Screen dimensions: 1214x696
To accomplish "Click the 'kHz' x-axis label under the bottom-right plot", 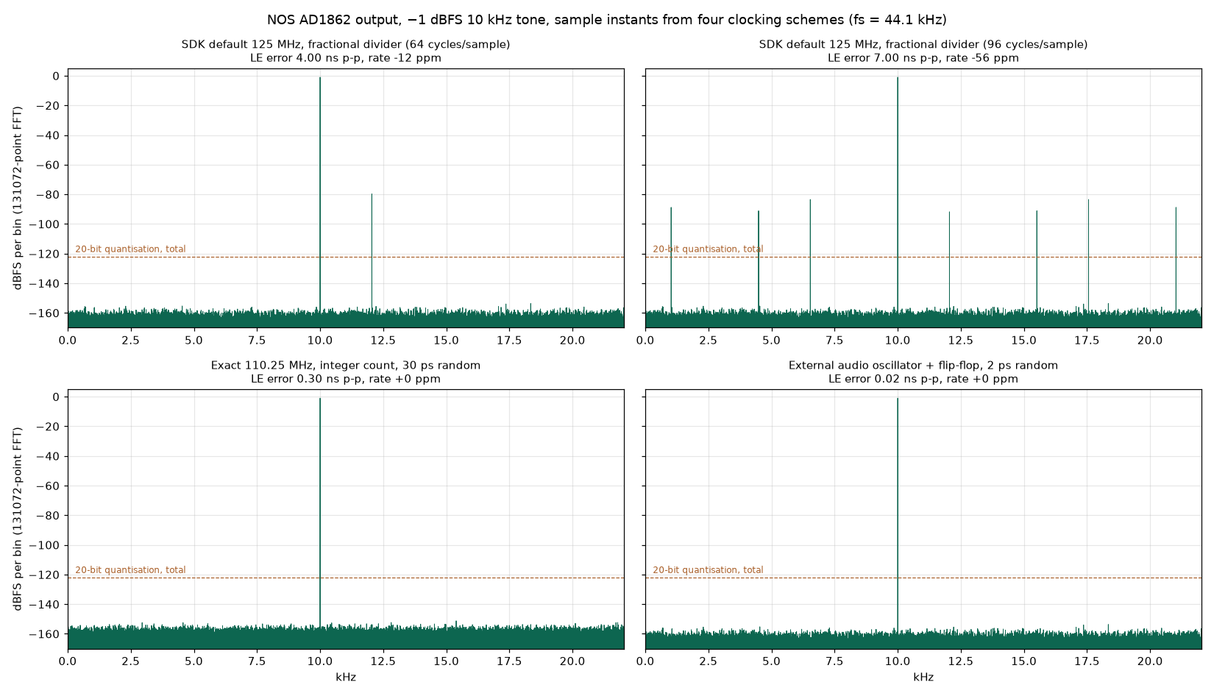I will click(923, 678).
